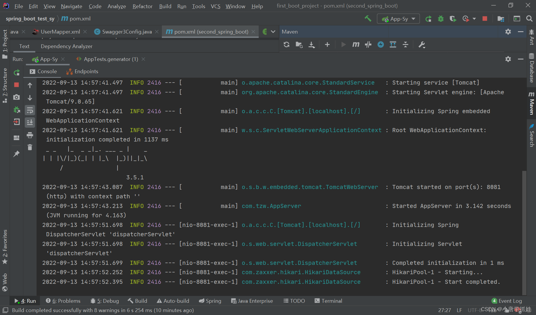The height and width of the screenshot is (315, 536).
Task: Show Maven dependencies diagram icon
Action: (x=393, y=45)
